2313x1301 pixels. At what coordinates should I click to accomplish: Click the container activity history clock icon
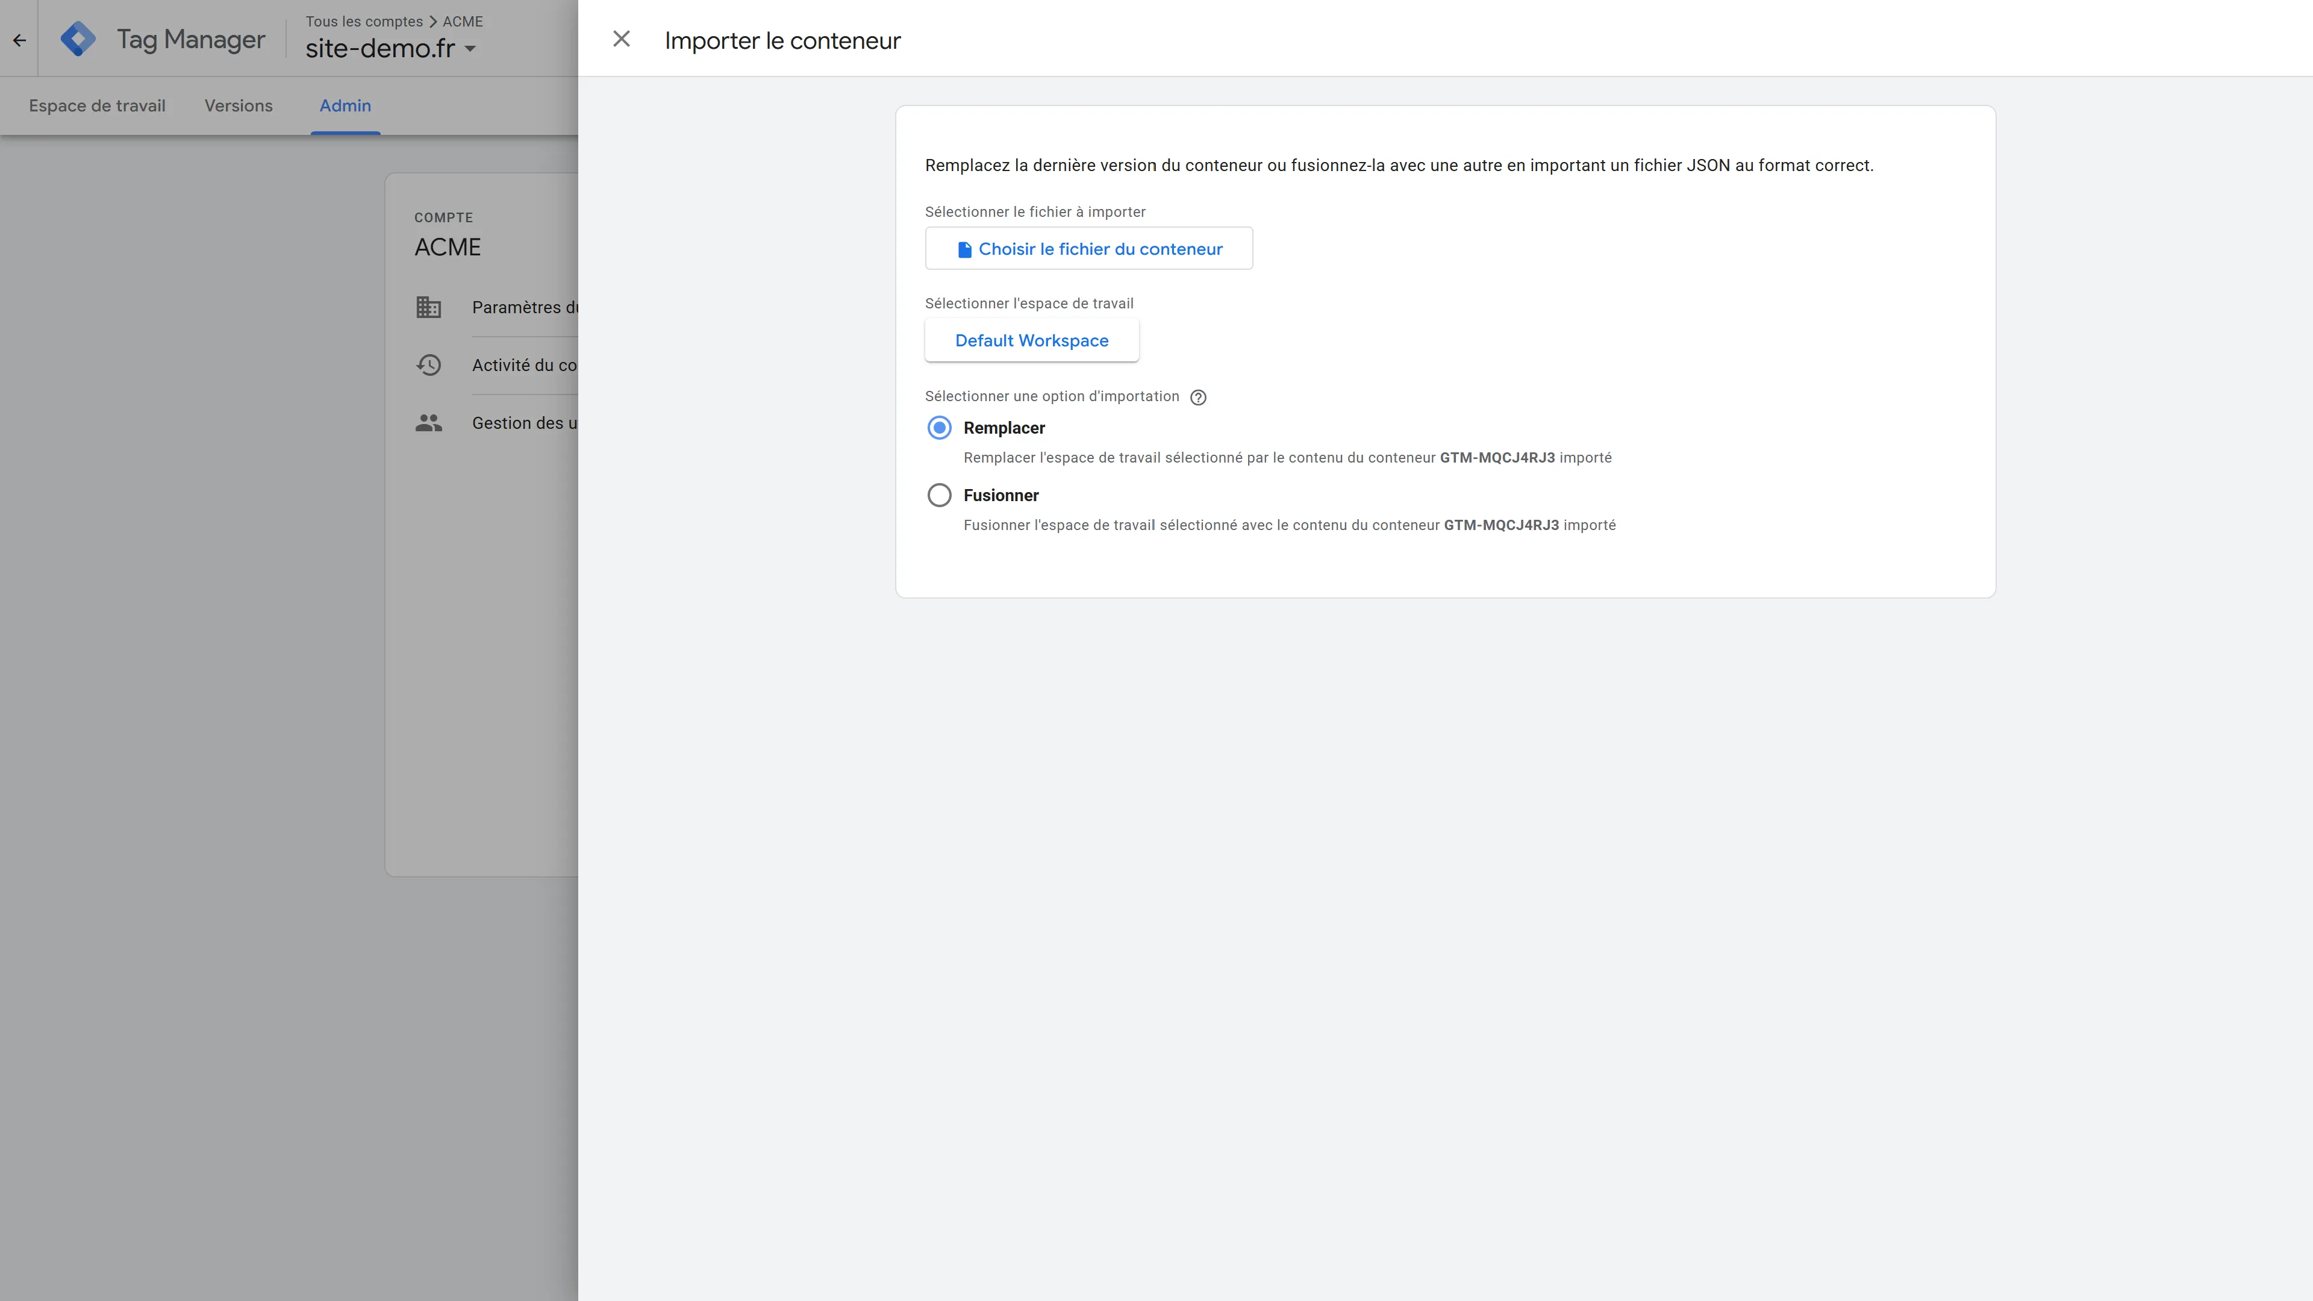428,364
